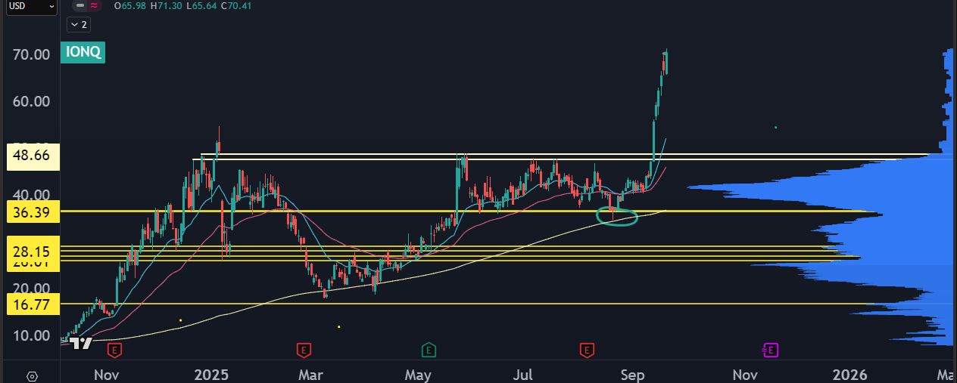Image resolution: width=957 pixels, height=383 pixels.
Task: Click the high value H71.30
Action: point(167,5)
